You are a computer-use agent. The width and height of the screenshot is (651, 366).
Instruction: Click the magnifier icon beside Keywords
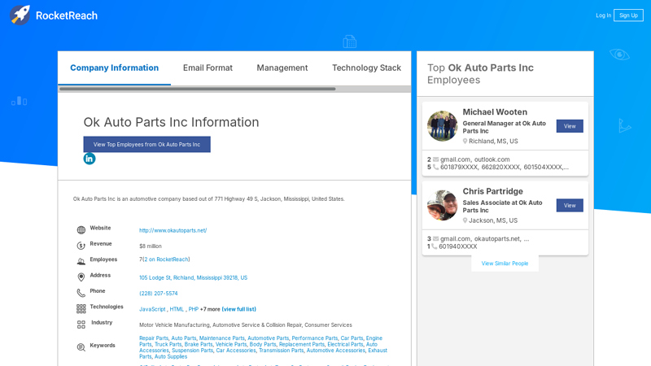[81, 347]
